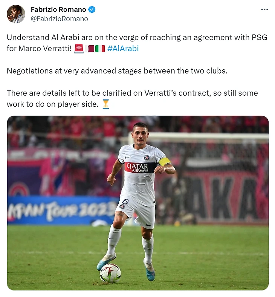Click the PSG crest on the jersey

pyautogui.click(x=146, y=158)
